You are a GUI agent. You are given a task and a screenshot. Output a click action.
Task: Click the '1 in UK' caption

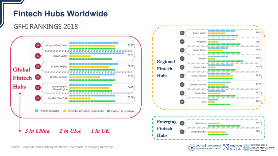[100, 131]
